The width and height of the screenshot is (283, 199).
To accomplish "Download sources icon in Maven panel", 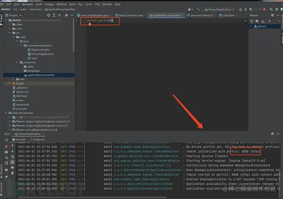I will click(x=263, y=21).
